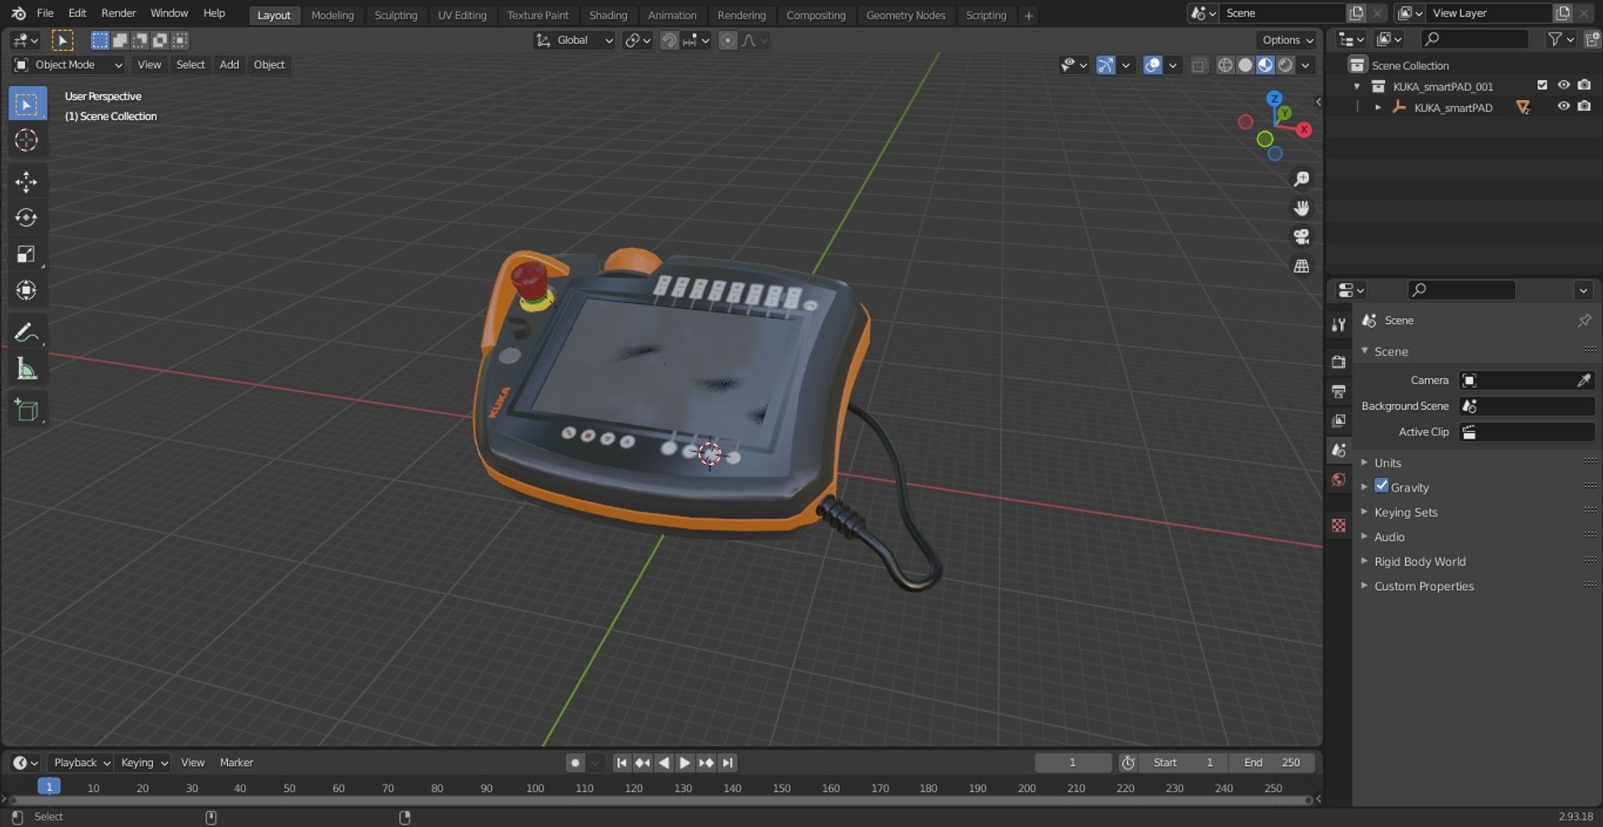The height and width of the screenshot is (827, 1603).
Task: Toggle auto keying record button
Action: click(574, 763)
